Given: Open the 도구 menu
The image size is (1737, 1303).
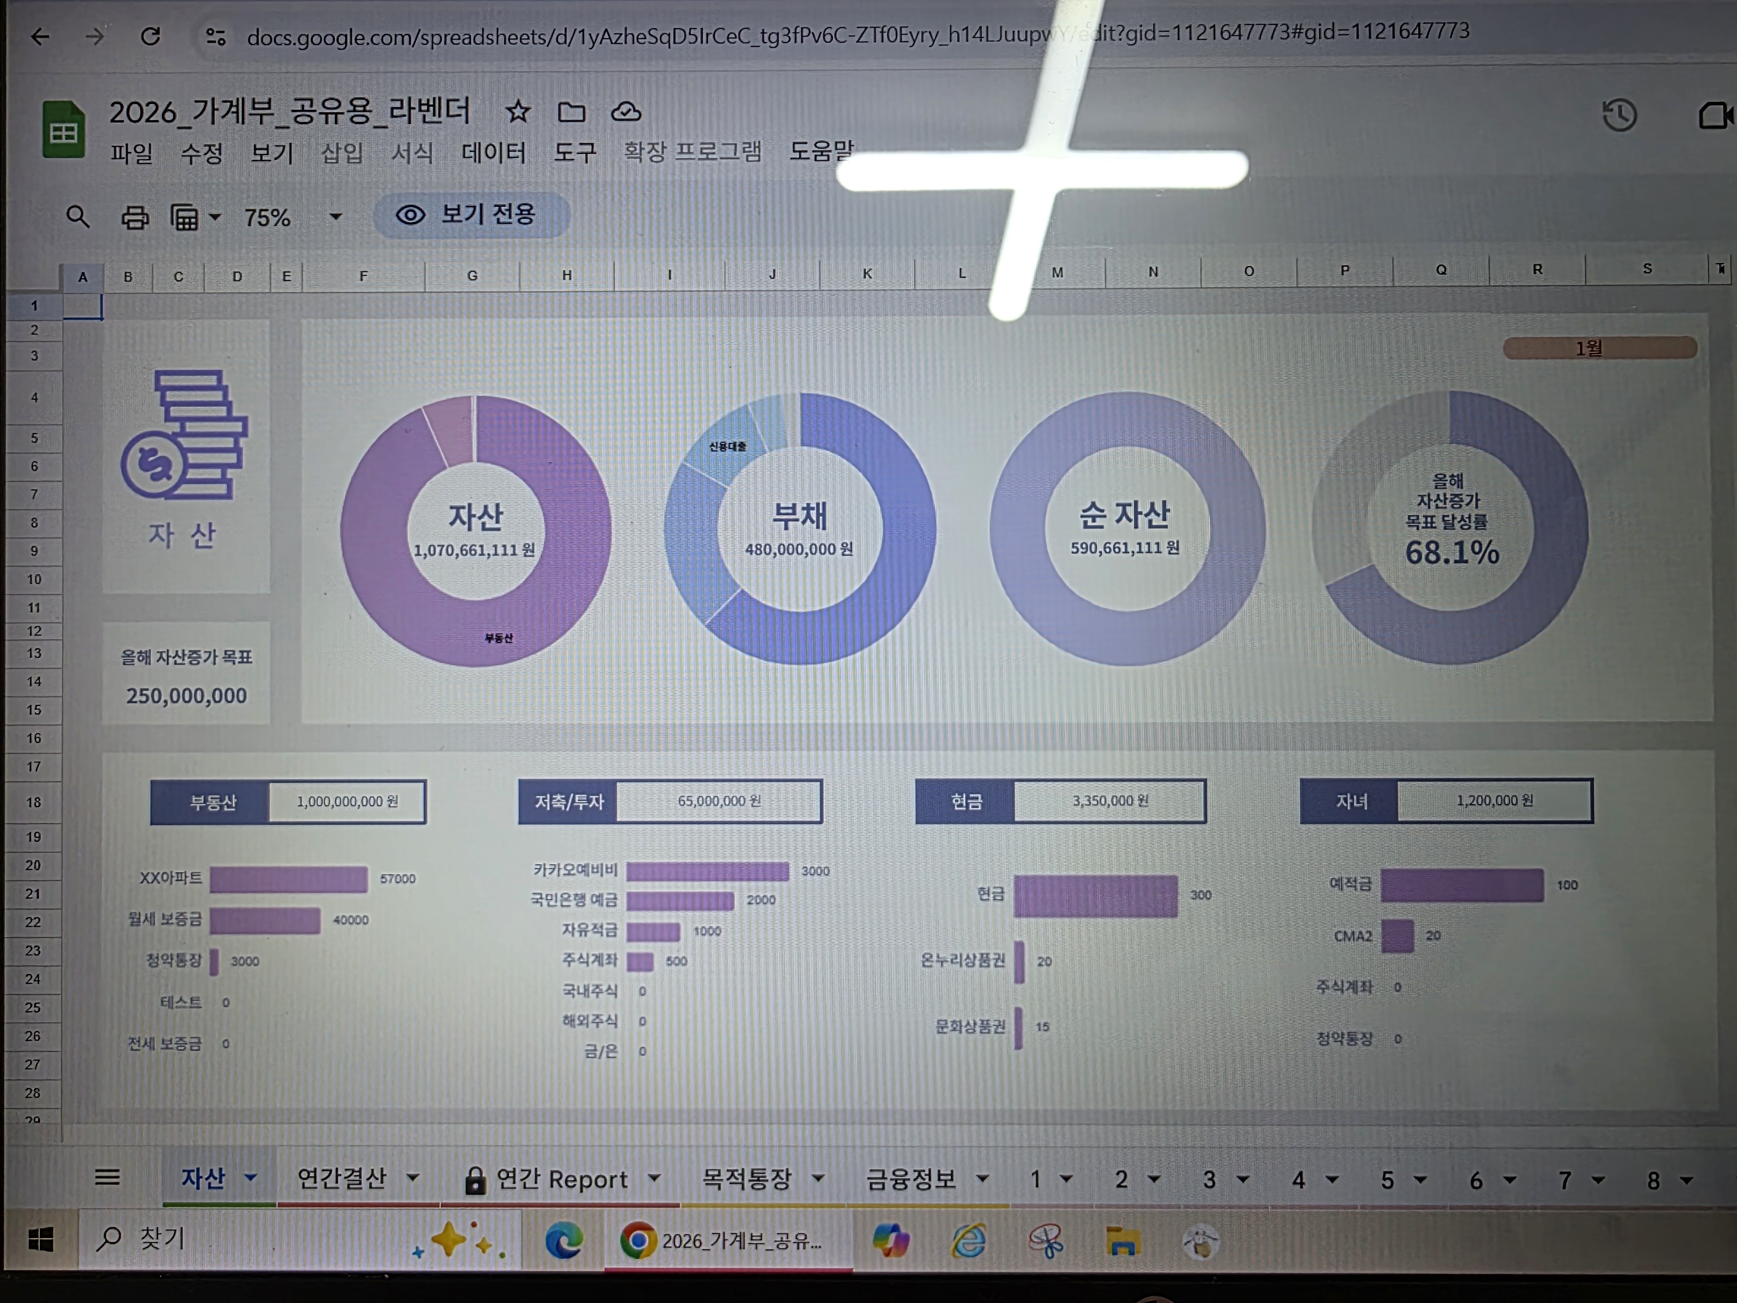Looking at the screenshot, I should tap(575, 152).
